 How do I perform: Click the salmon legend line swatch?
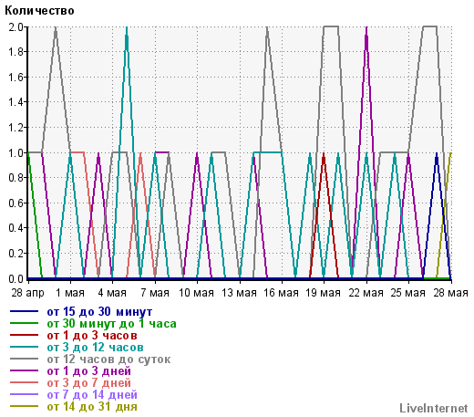24,382
